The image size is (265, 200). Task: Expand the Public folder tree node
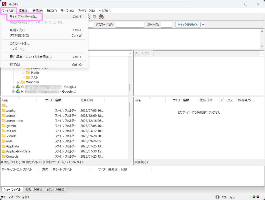click(23, 73)
